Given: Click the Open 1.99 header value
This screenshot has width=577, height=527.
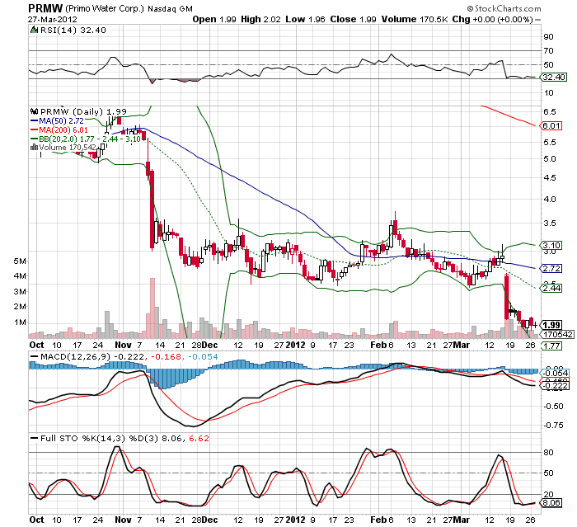Looking at the screenshot, I should [x=214, y=20].
